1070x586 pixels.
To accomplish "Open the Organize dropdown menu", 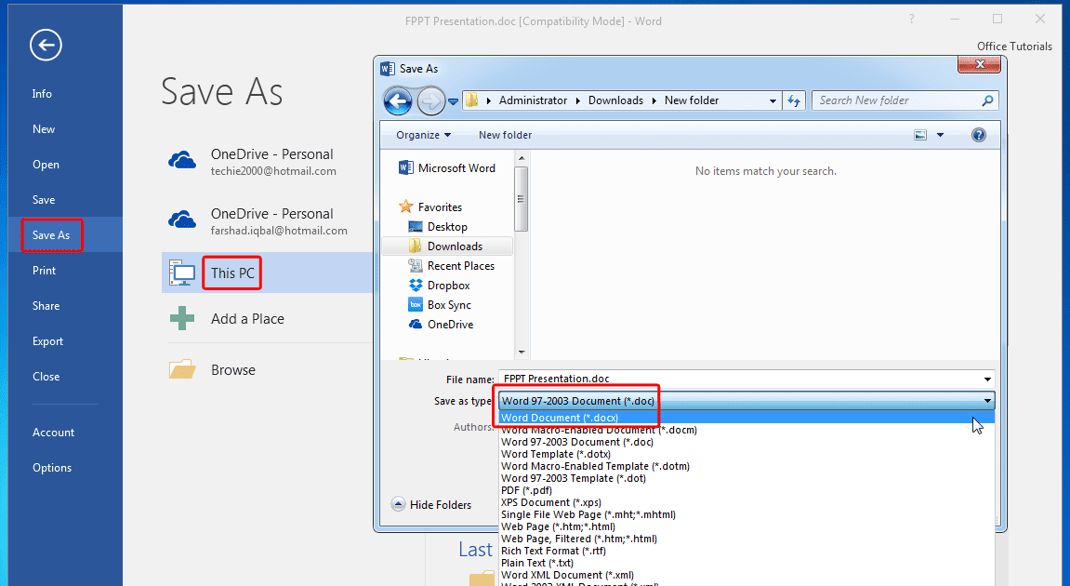I will [x=423, y=135].
